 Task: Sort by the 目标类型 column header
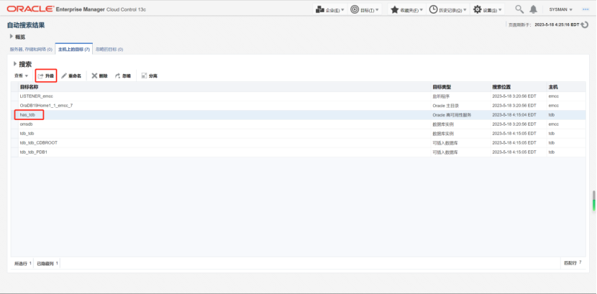pyautogui.click(x=460, y=87)
